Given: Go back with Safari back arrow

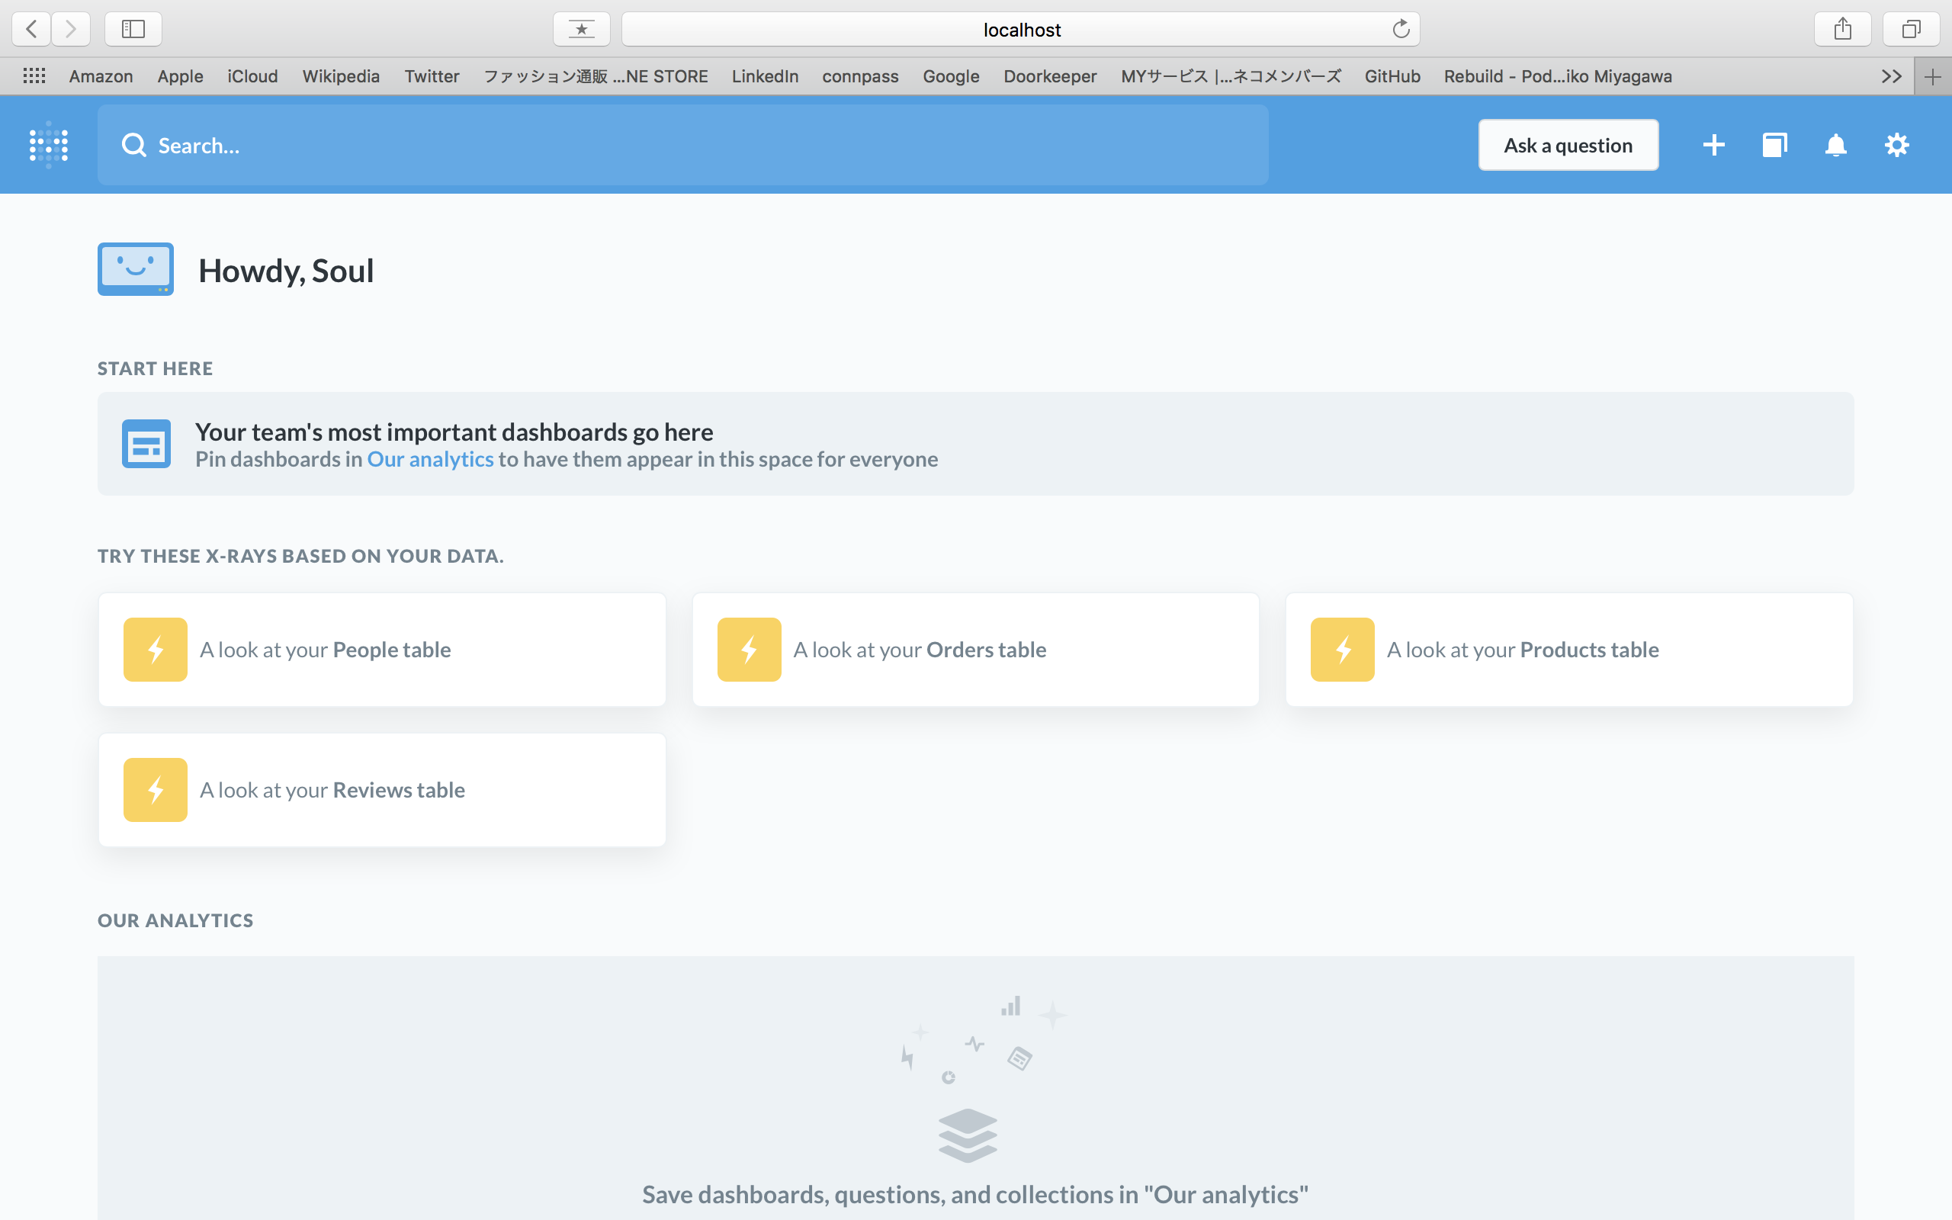Looking at the screenshot, I should click(31, 29).
